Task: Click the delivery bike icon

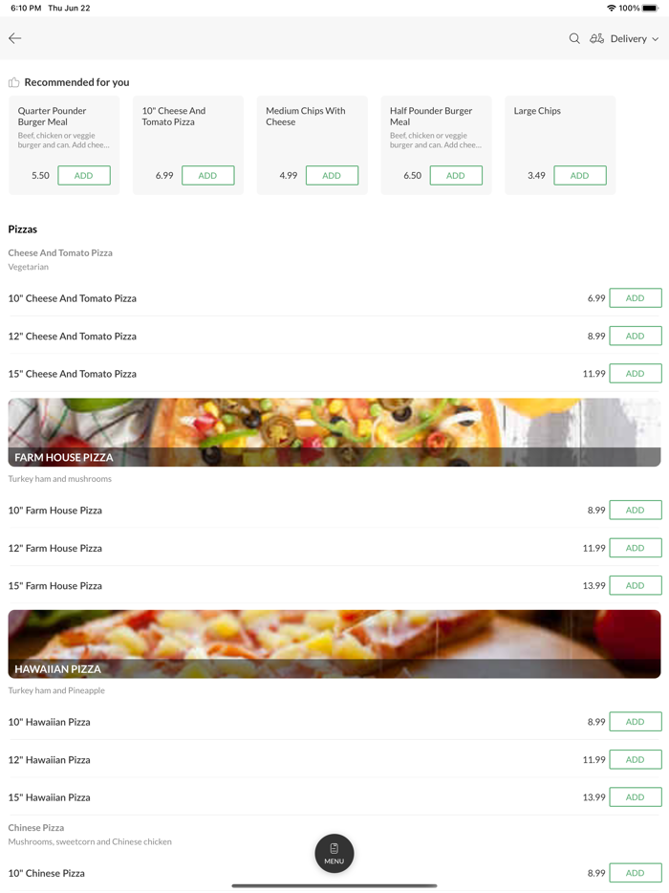Action: pyautogui.click(x=596, y=38)
